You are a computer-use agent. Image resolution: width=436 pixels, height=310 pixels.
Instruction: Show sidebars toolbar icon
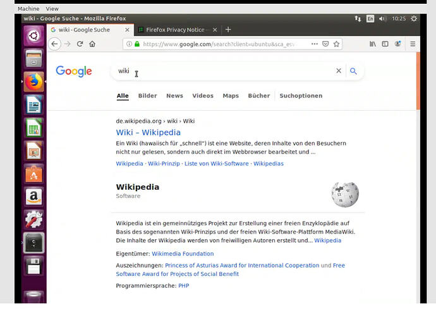click(385, 44)
